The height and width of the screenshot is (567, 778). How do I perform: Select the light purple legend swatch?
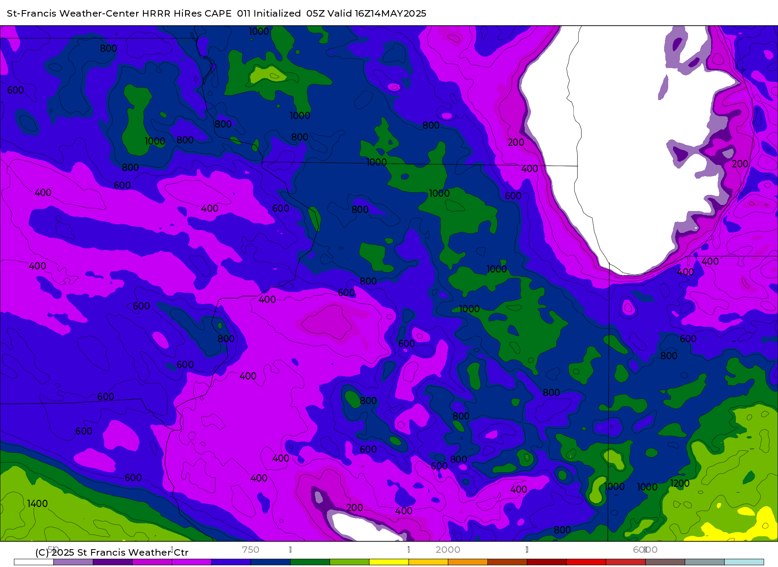coord(73,562)
